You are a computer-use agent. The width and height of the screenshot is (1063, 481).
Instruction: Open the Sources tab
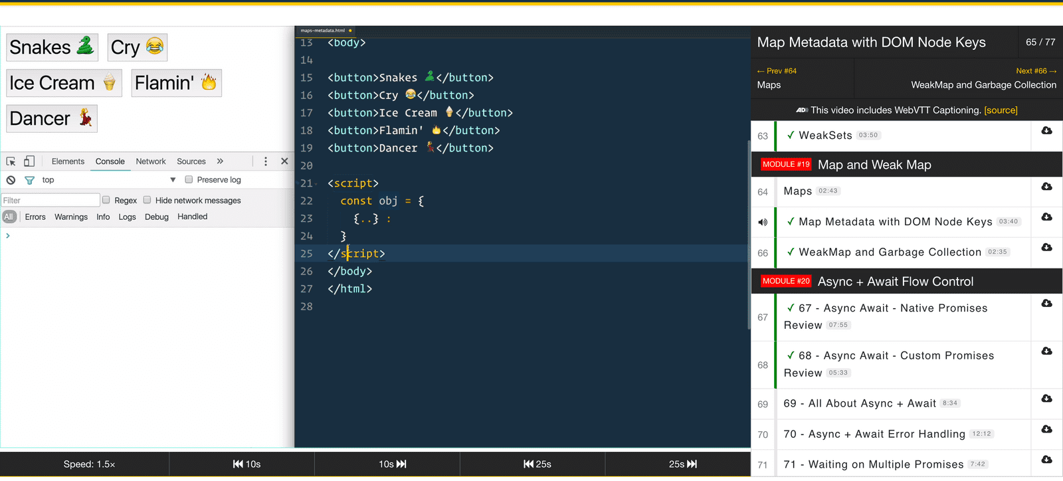click(x=191, y=161)
